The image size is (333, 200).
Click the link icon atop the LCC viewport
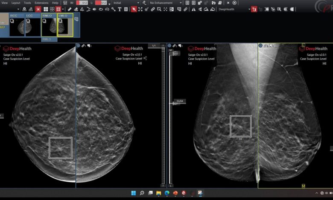[83, 46]
